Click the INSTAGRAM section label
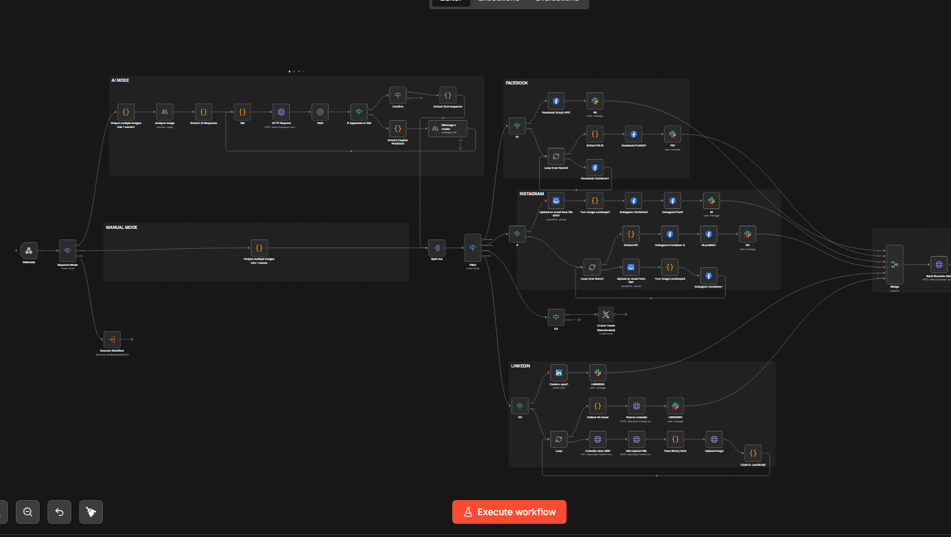The width and height of the screenshot is (951, 537). tap(531, 194)
